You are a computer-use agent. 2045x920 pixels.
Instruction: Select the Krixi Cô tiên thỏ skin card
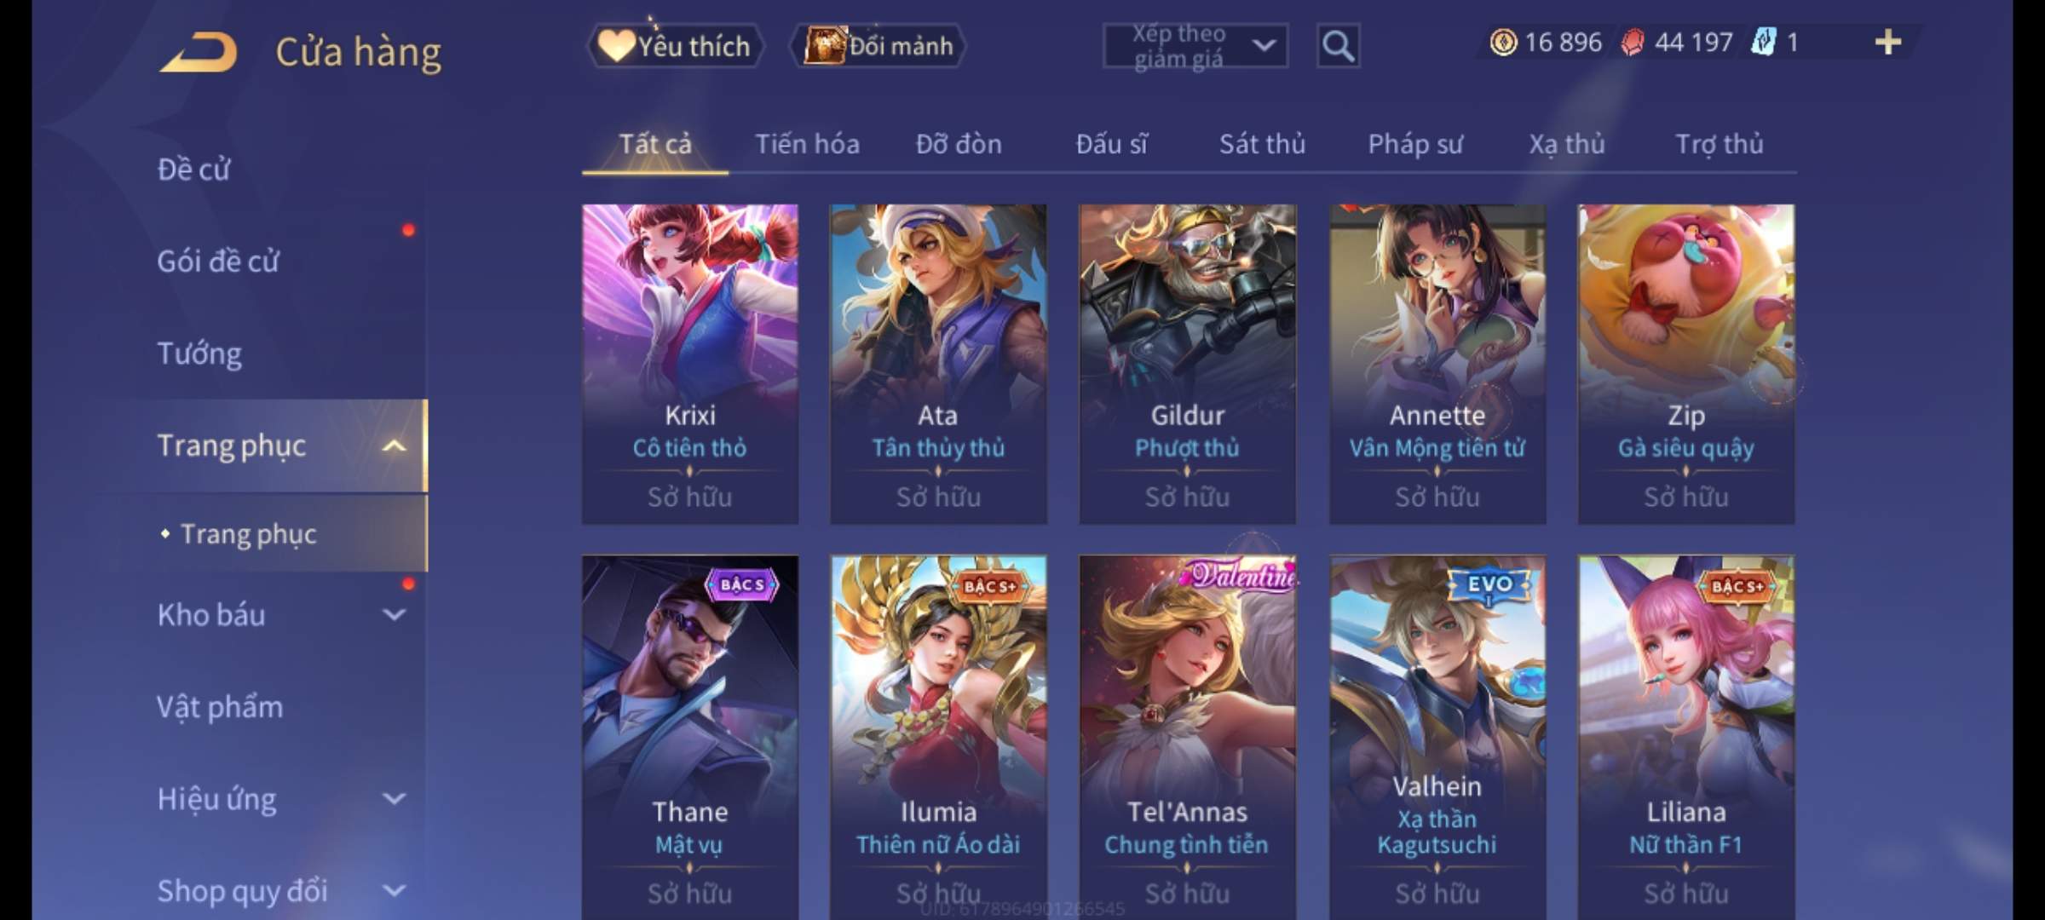[690, 364]
